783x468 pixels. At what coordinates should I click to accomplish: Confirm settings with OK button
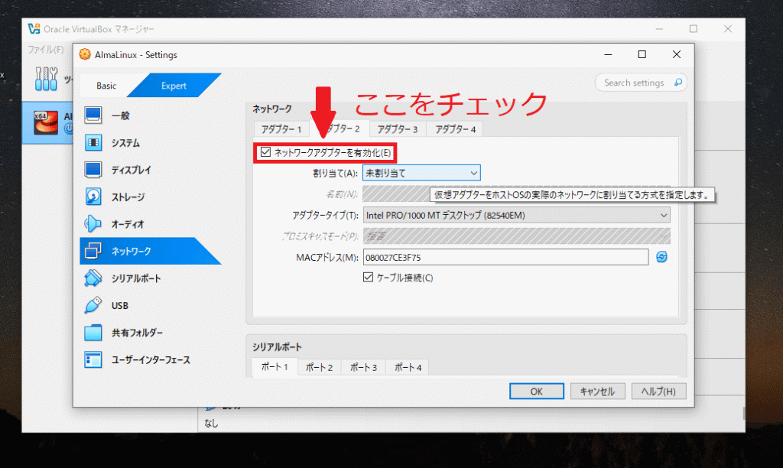click(x=536, y=391)
